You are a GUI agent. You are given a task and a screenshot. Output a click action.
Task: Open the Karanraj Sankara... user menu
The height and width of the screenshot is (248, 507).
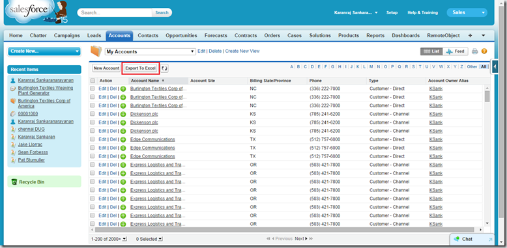tap(356, 12)
